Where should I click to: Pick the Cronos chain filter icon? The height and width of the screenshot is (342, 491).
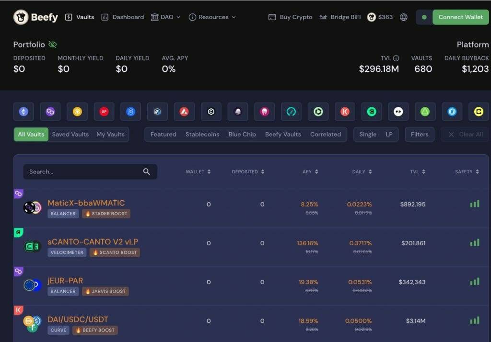pyautogui.click(x=211, y=112)
